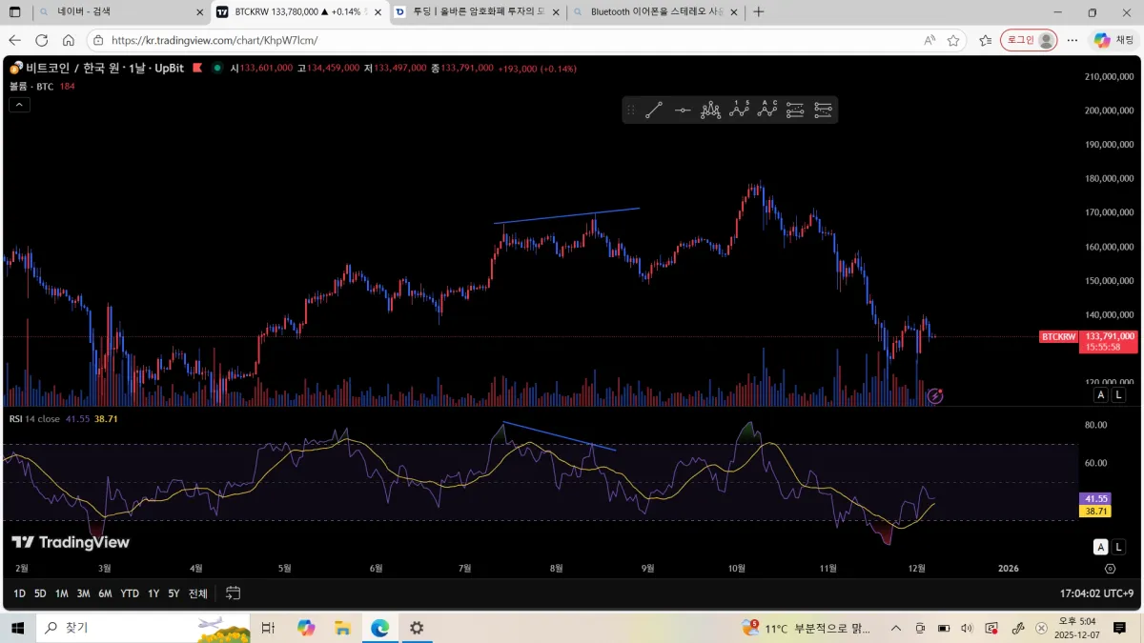
Task: Click the 볼륨 · BTC volume label
Action: (x=31, y=86)
